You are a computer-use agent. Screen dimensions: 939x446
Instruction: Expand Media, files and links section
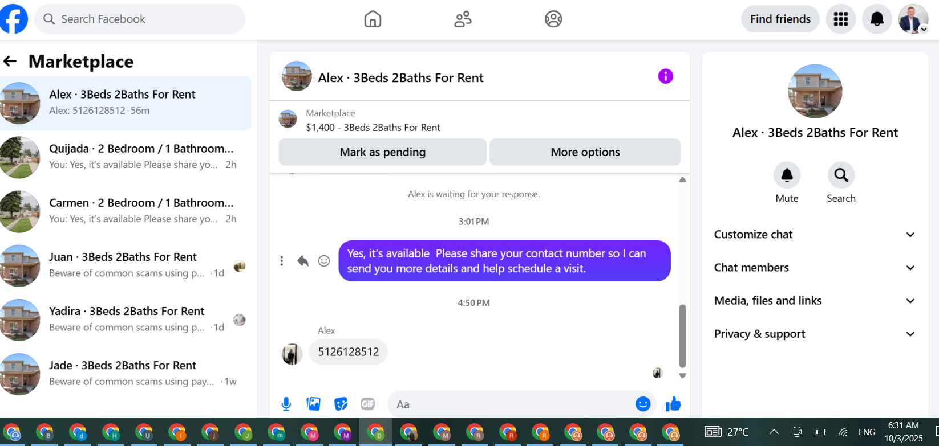coord(814,301)
